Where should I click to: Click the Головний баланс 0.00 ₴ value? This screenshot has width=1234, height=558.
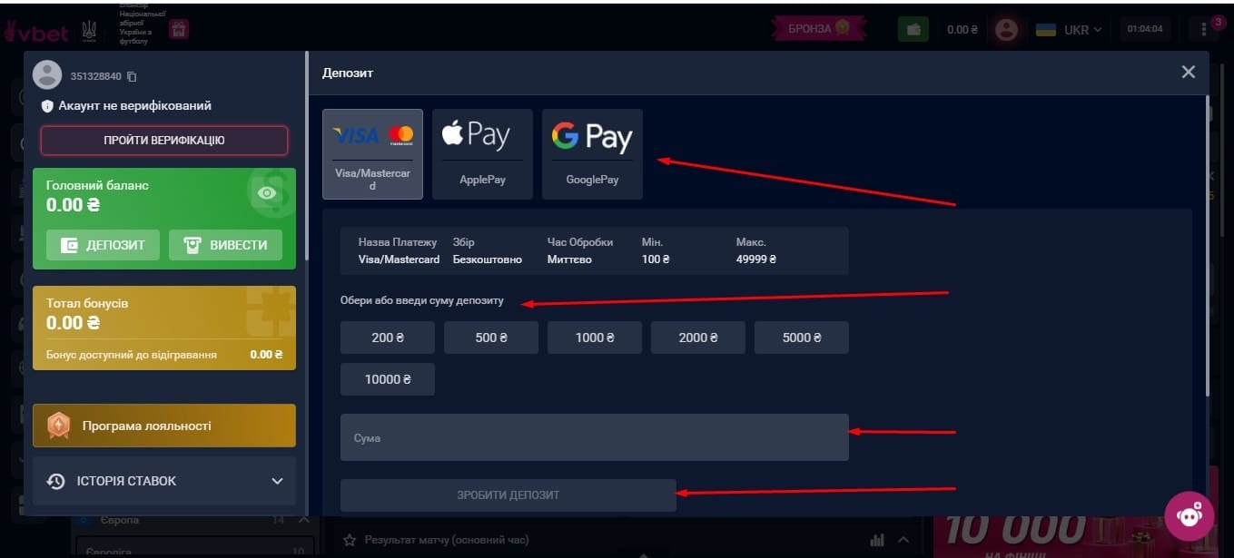[73, 206]
